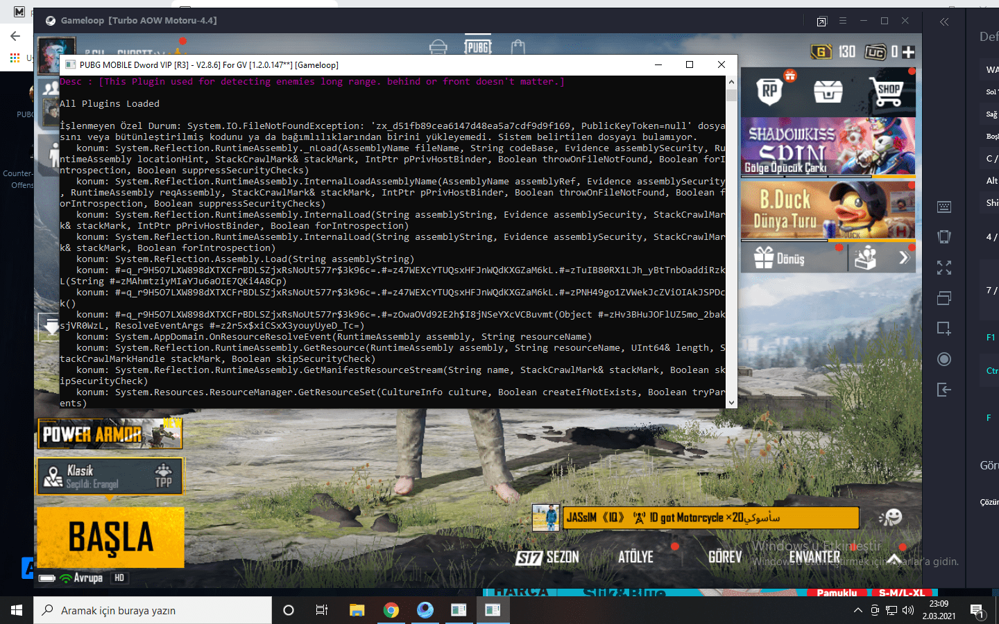Open the Windows Start menu
Screen dimensions: 999x624
(x=17, y=610)
